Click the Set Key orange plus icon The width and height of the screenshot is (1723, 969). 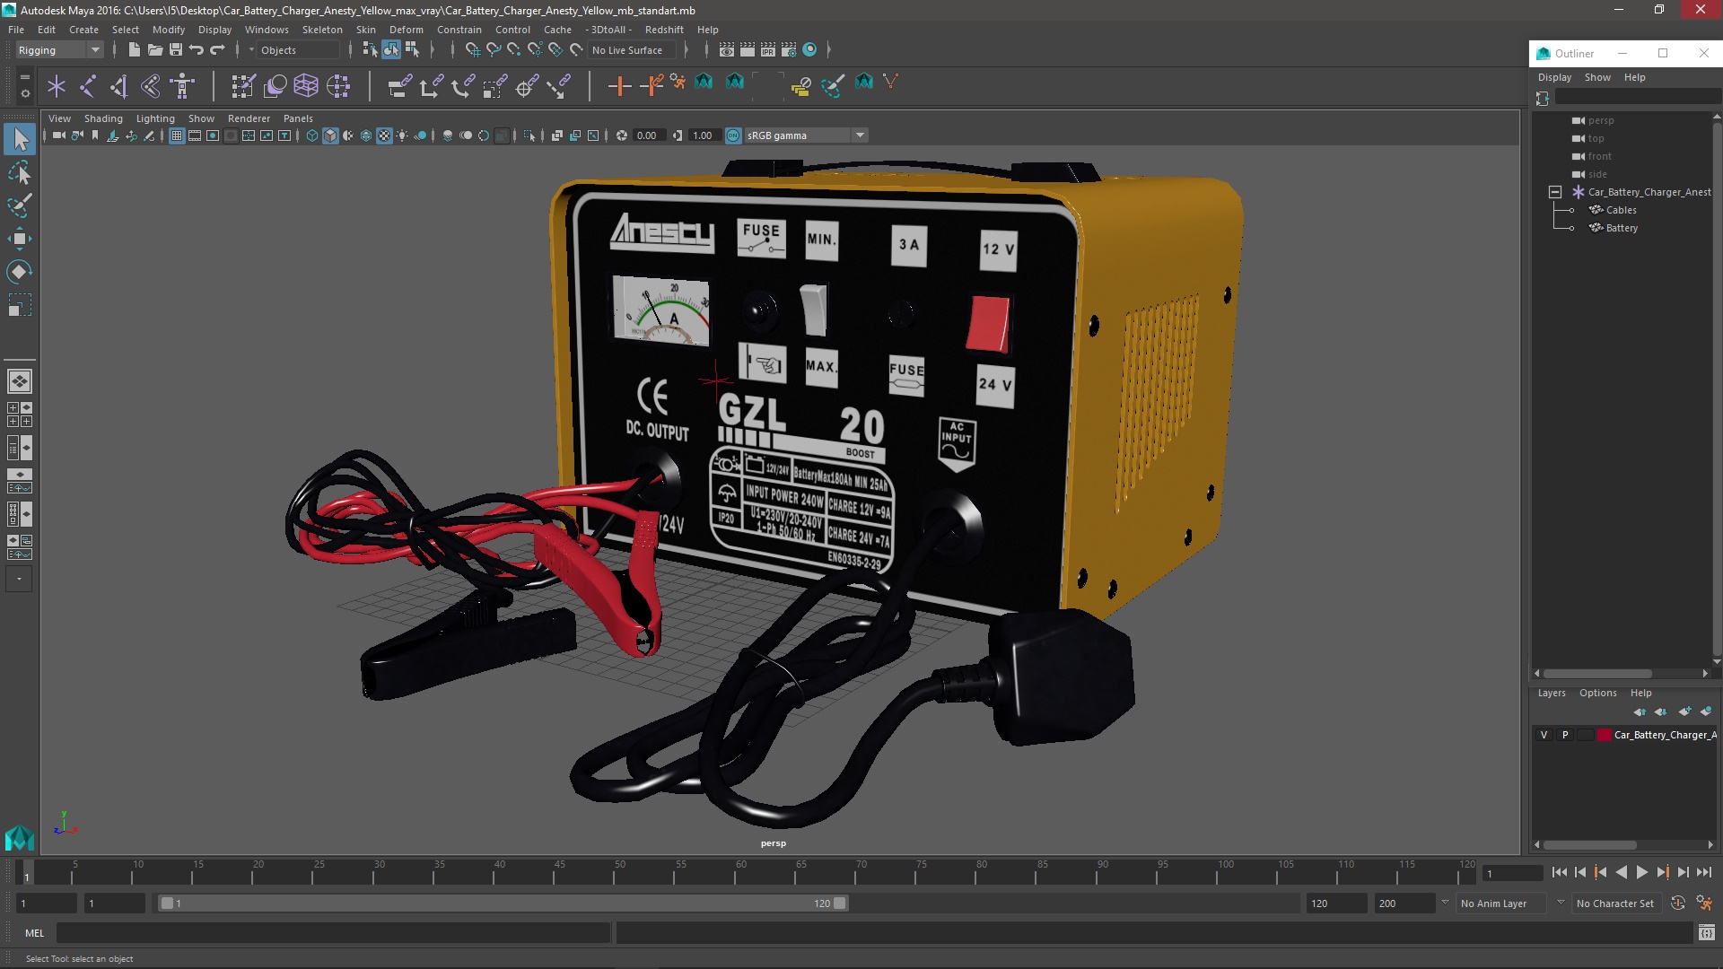[x=619, y=86]
